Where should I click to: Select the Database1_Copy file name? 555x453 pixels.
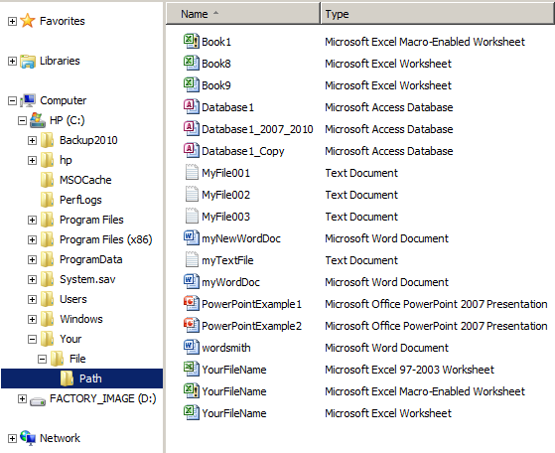pos(243,151)
